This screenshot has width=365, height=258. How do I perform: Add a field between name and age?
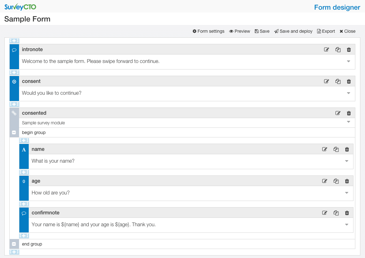24,172
